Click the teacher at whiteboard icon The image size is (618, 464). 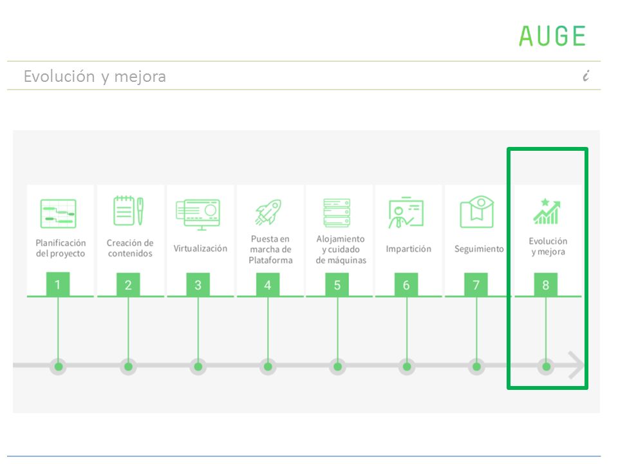tap(406, 212)
